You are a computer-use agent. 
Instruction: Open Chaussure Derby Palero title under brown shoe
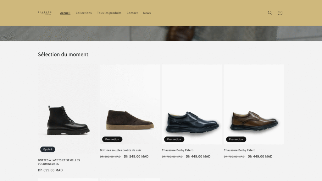(240, 150)
